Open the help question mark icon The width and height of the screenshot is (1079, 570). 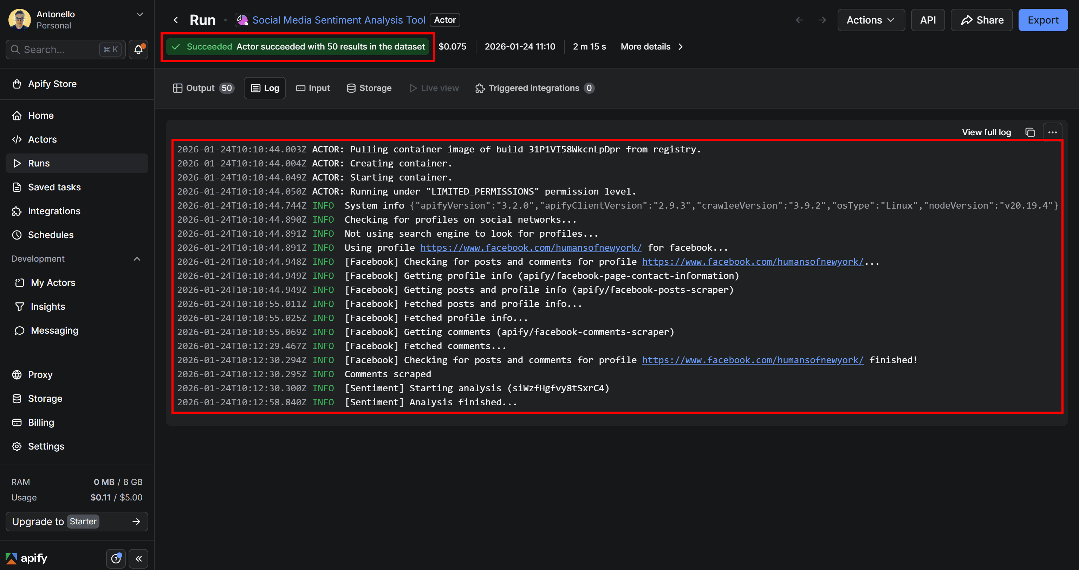pyautogui.click(x=116, y=558)
